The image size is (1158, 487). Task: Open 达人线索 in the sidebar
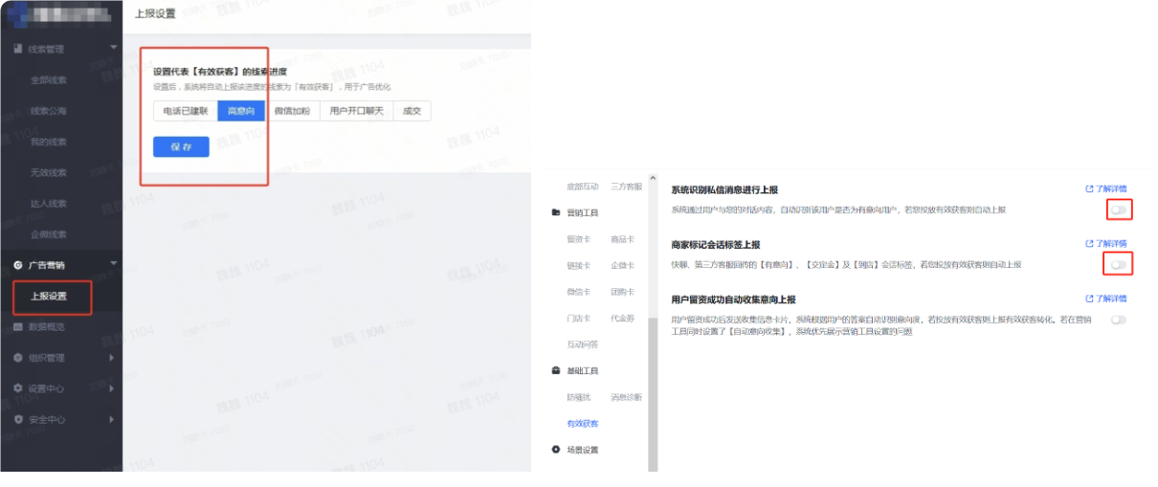point(49,203)
